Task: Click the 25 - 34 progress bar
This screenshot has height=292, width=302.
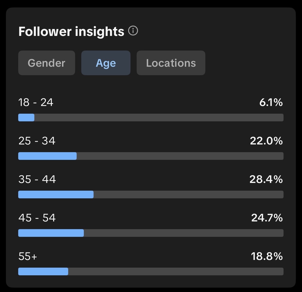Action: (x=151, y=156)
